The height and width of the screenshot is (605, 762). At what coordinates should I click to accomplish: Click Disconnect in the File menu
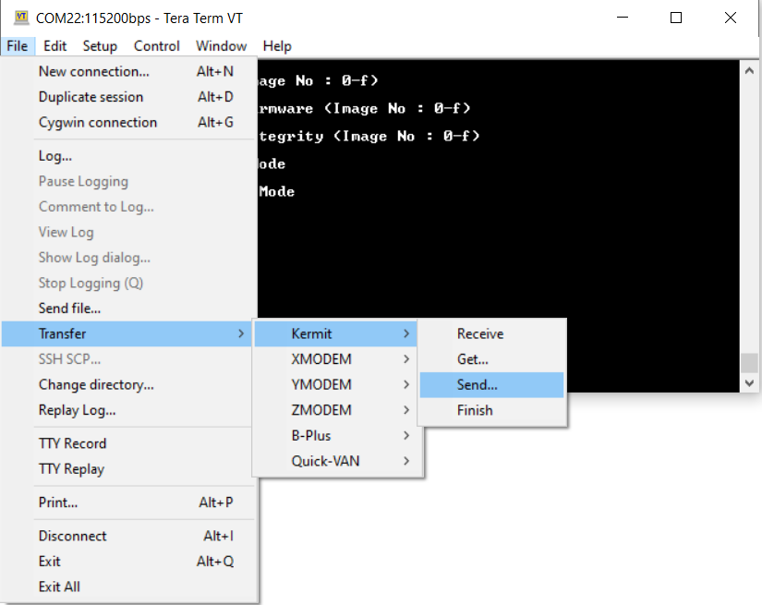(72, 536)
